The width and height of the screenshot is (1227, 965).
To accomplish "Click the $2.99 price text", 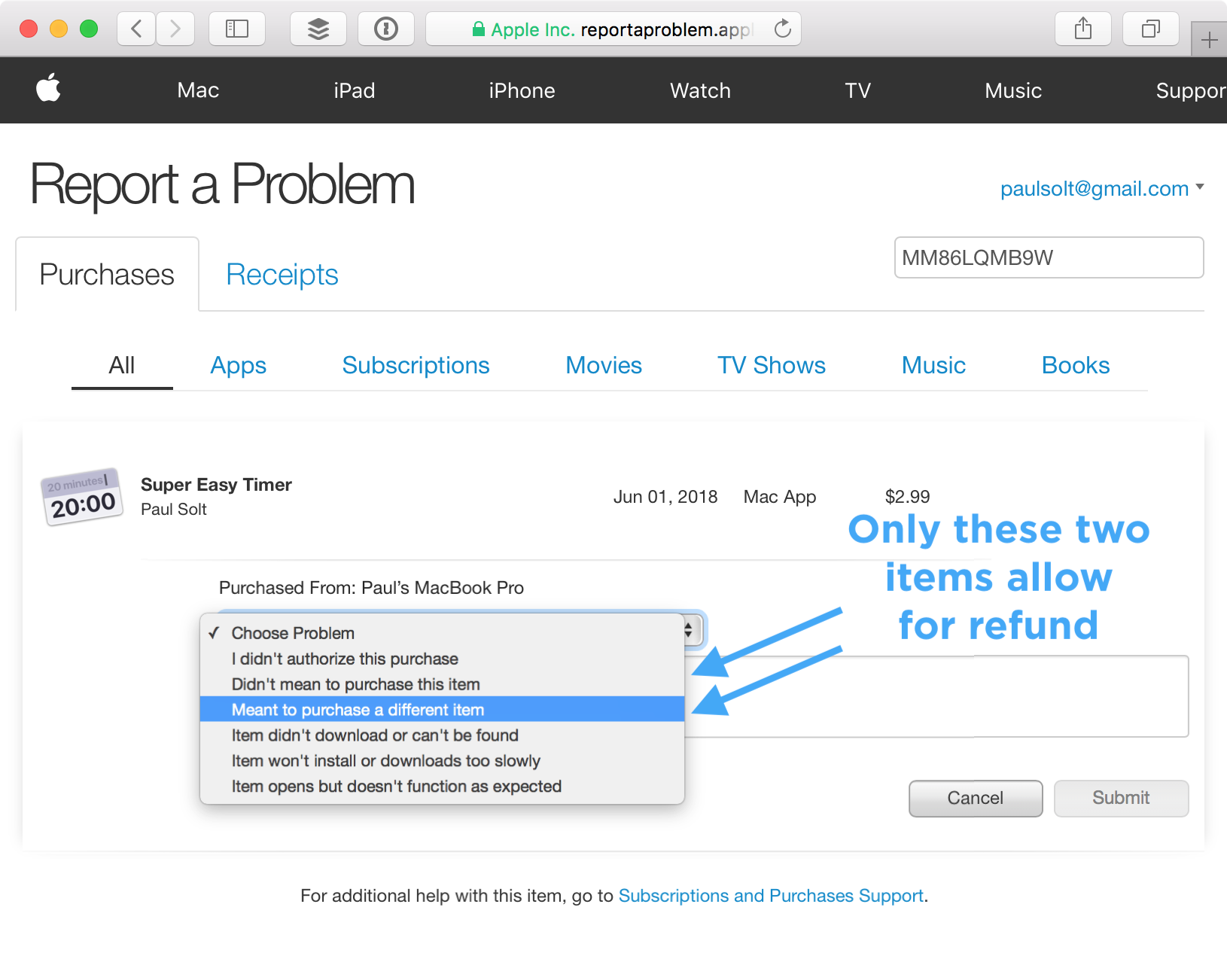I will [907, 497].
